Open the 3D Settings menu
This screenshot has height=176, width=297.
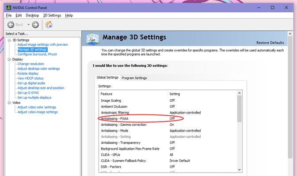click(52, 15)
